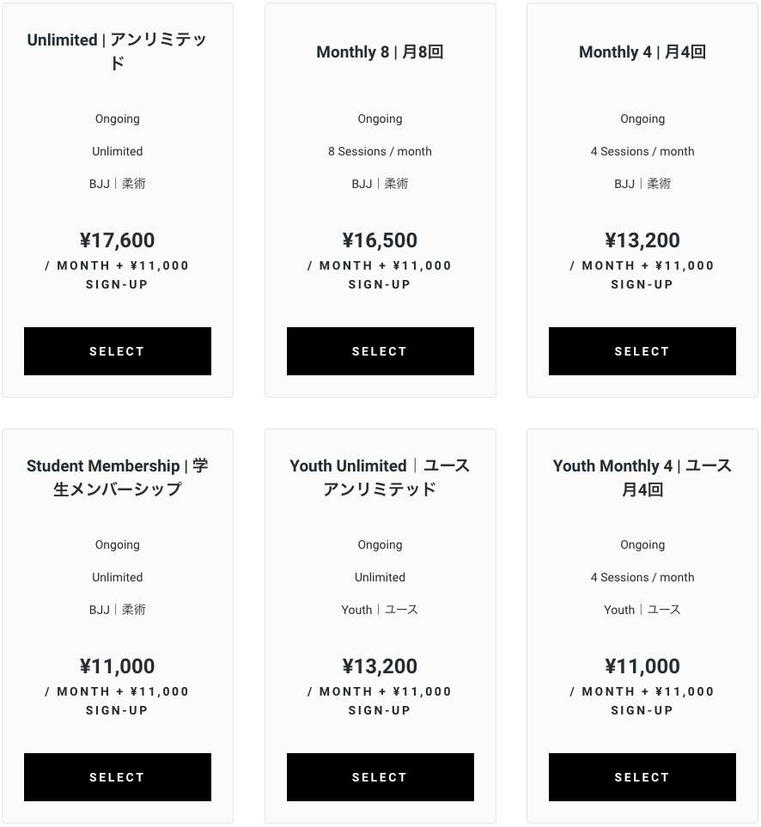Viewport: 761px width, 827px height.
Task: Click the Student Membership ¥11,000 price
Action: click(118, 666)
